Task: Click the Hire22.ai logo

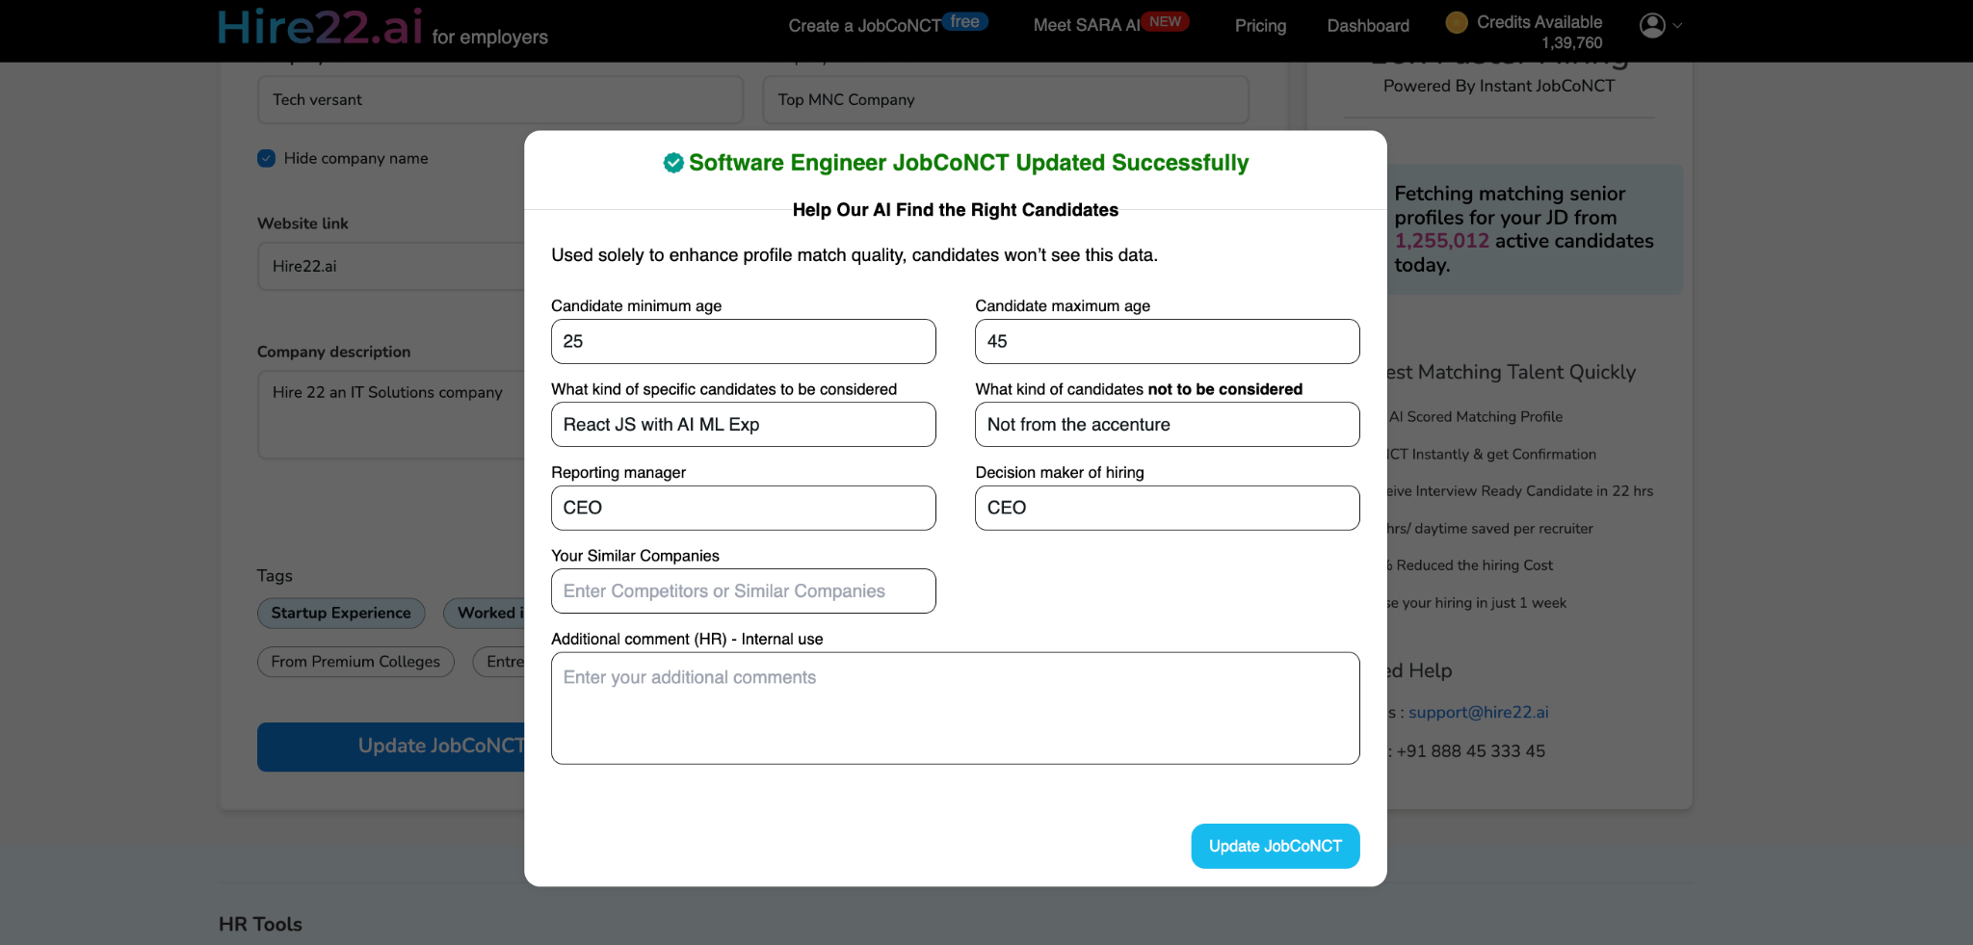Action: [x=320, y=27]
